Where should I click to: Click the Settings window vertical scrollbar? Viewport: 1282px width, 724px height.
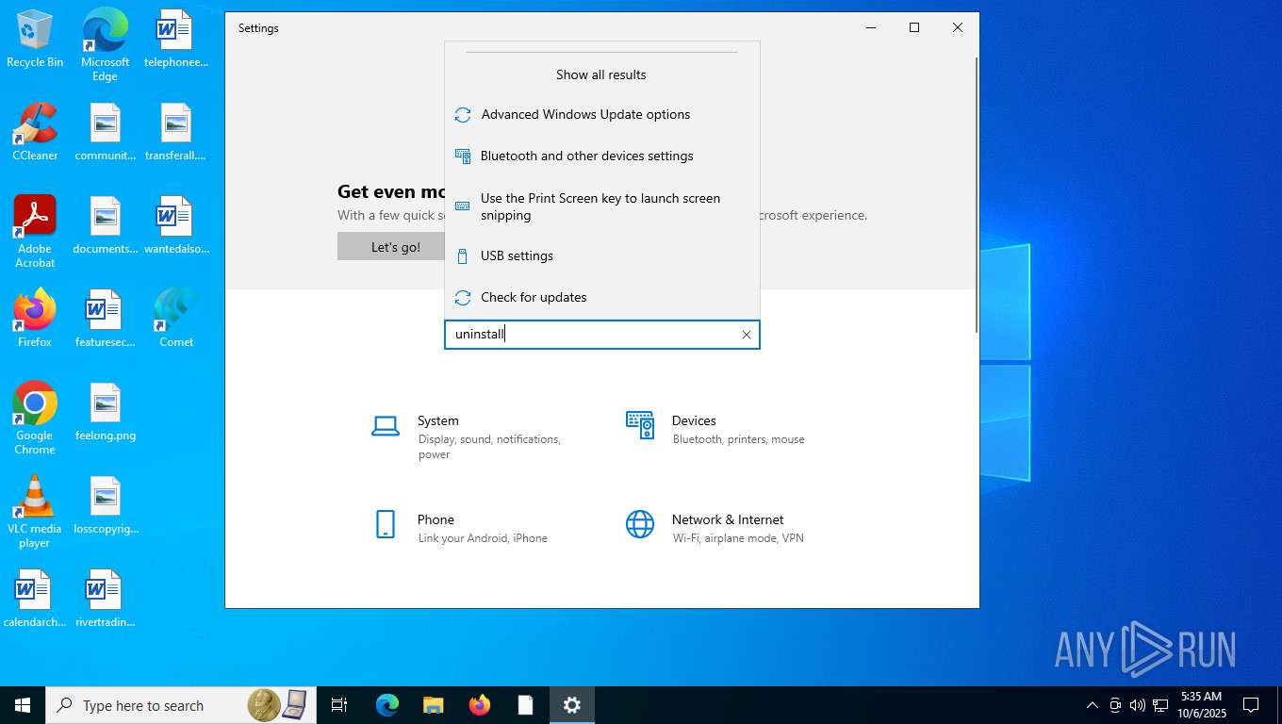977,194
